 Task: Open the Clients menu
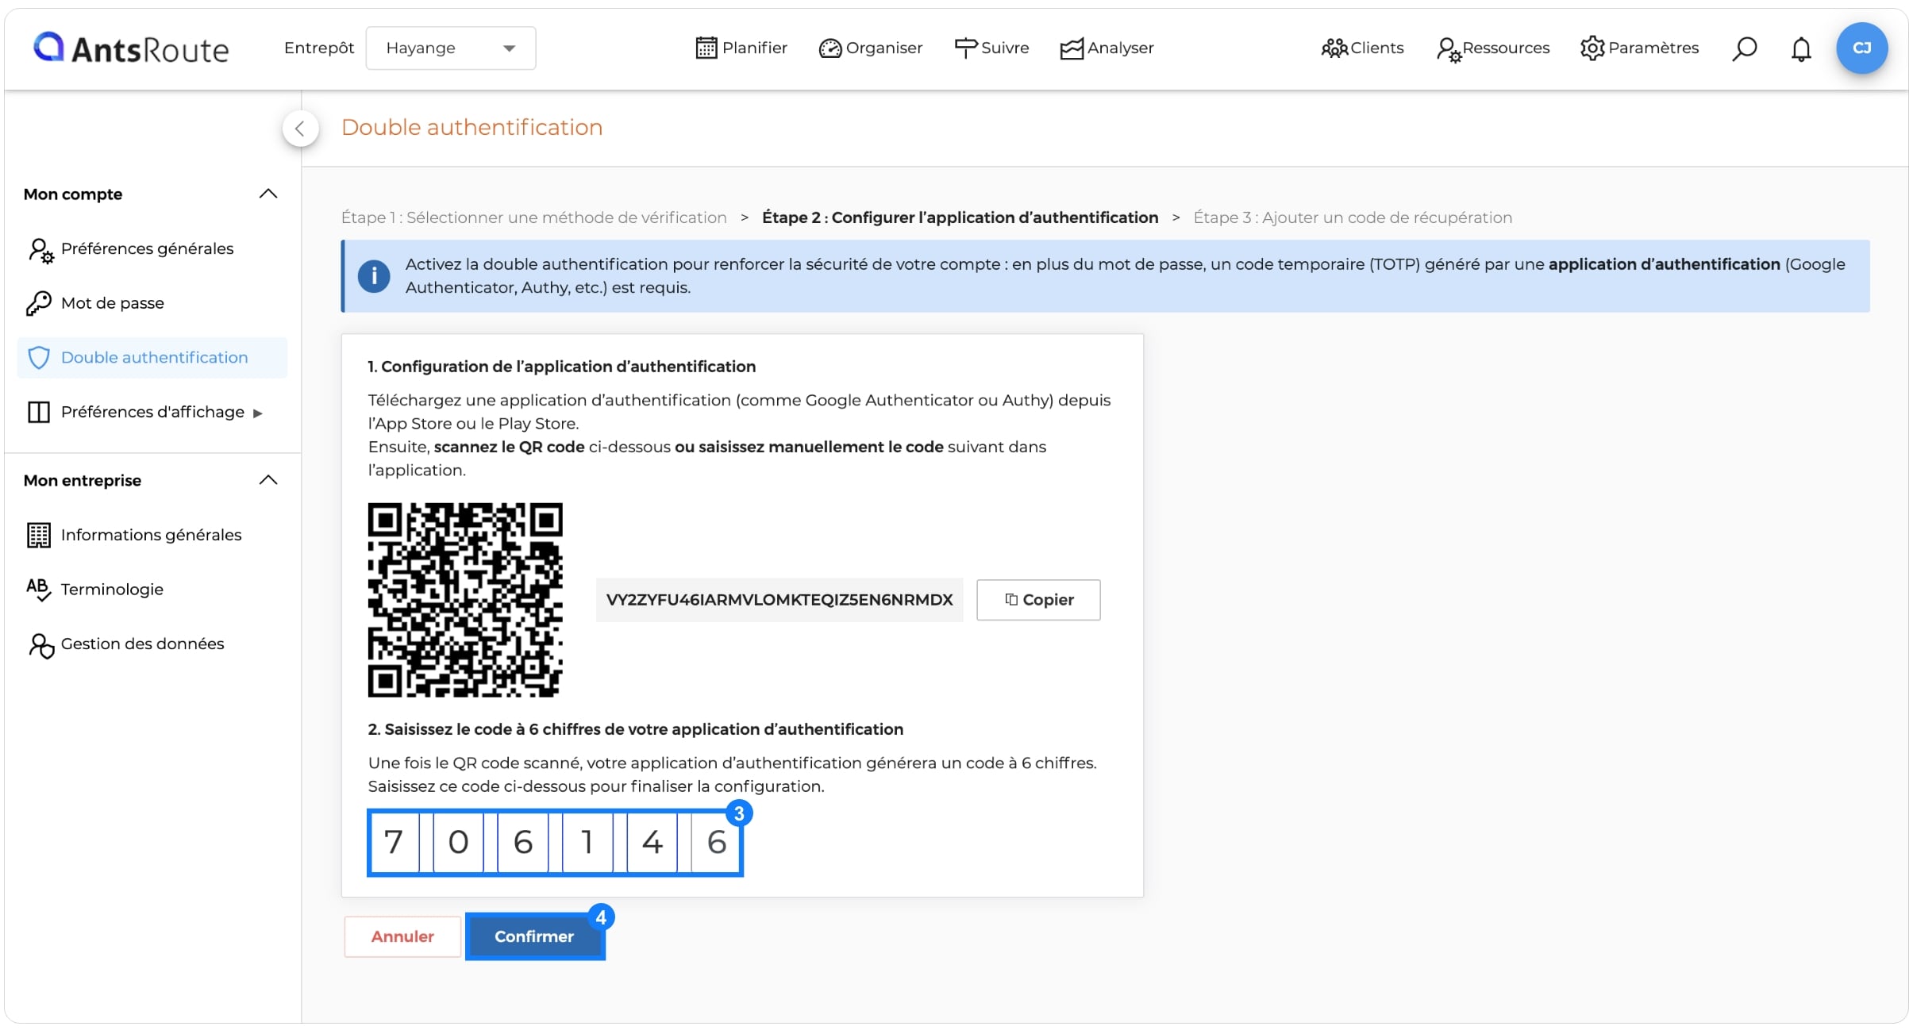(x=1362, y=48)
